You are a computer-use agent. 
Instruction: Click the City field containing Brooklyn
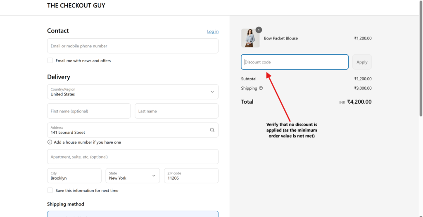click(74, 176)
